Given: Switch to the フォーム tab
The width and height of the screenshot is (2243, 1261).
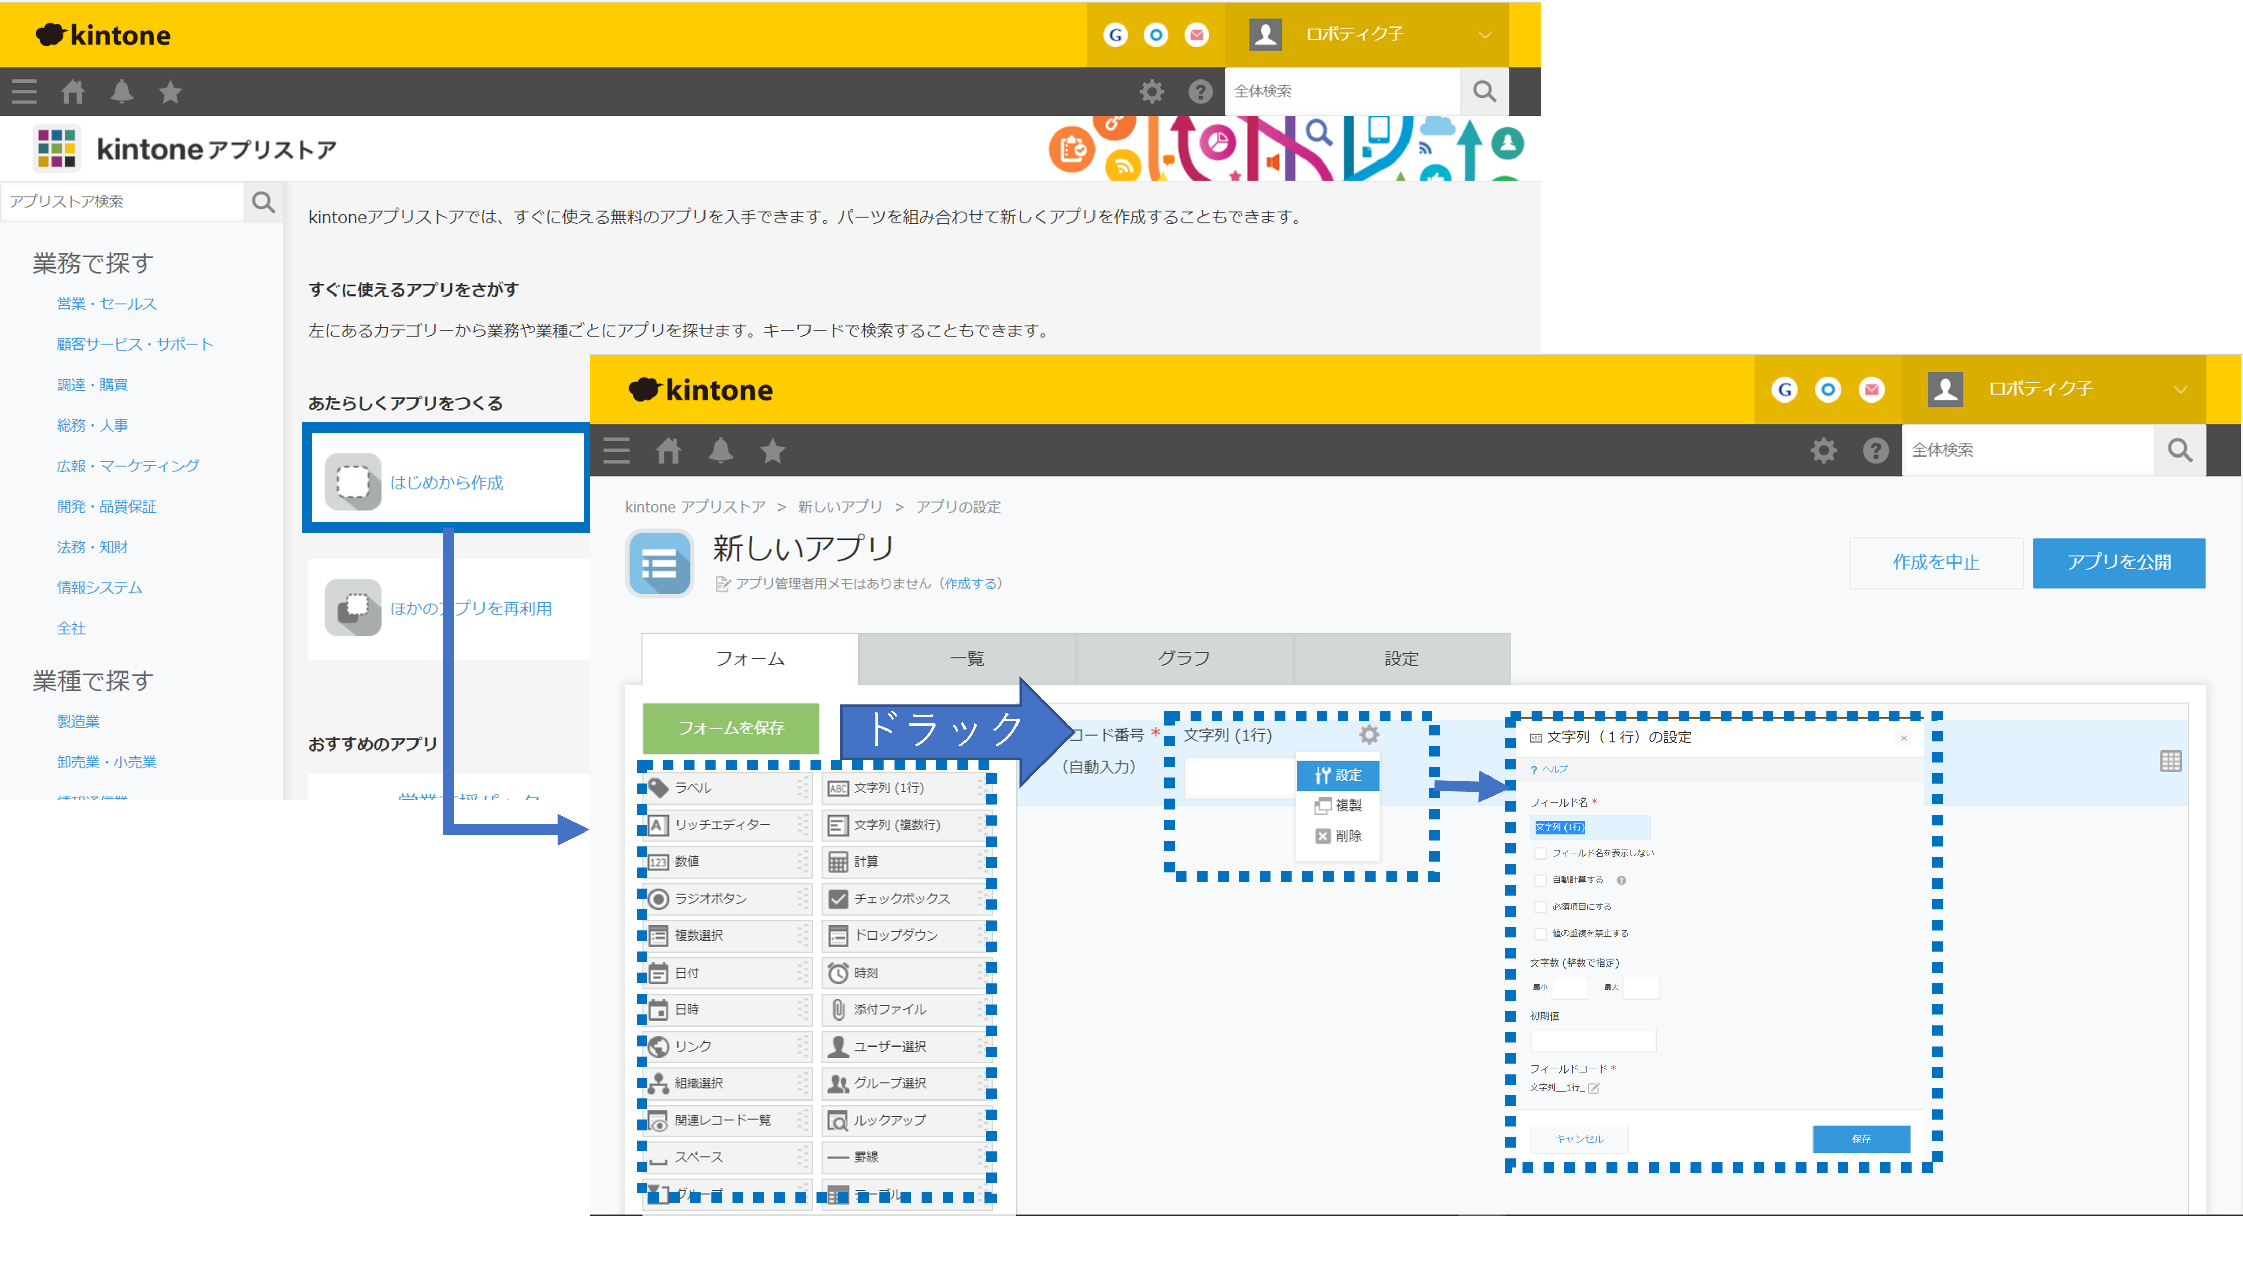Looking at the screenshot, I should [x=750, y=659].
